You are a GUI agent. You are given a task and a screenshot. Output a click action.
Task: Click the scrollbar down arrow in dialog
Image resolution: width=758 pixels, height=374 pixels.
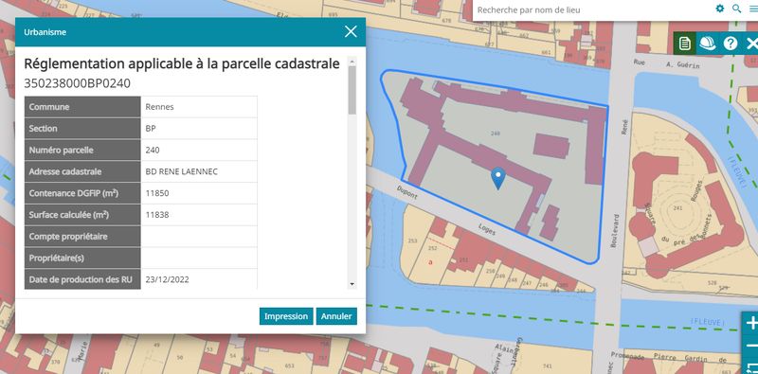(x=352, y=284)
